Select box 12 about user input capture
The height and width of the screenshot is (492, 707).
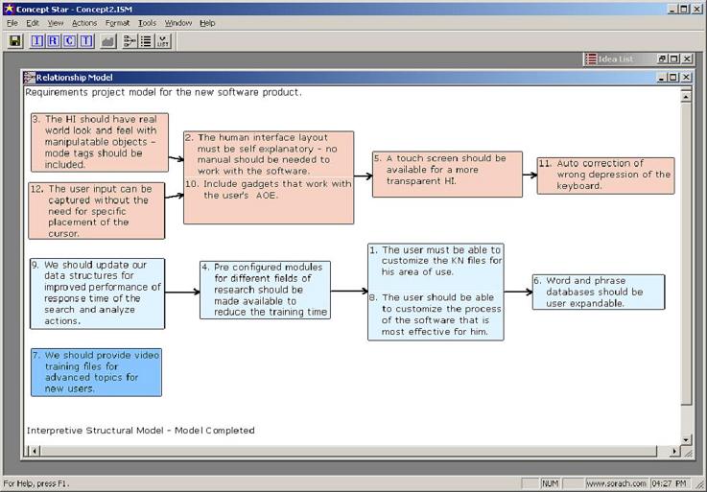(97, 211)
